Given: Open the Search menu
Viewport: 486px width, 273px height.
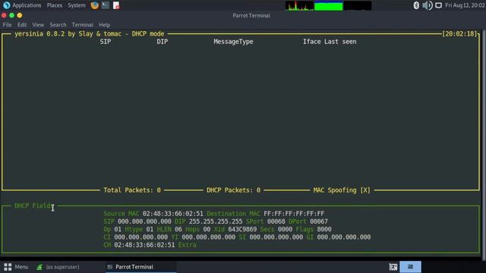Looking at the screenshot, I should (x=58, y=25).
